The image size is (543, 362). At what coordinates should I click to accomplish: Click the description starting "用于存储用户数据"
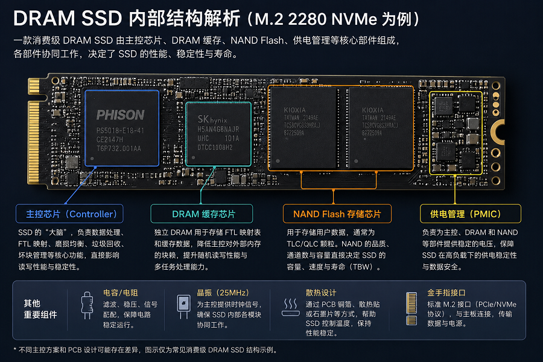[x=338, y=249]
